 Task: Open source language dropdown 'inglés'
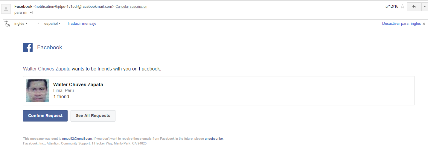[x=21, y=23]
